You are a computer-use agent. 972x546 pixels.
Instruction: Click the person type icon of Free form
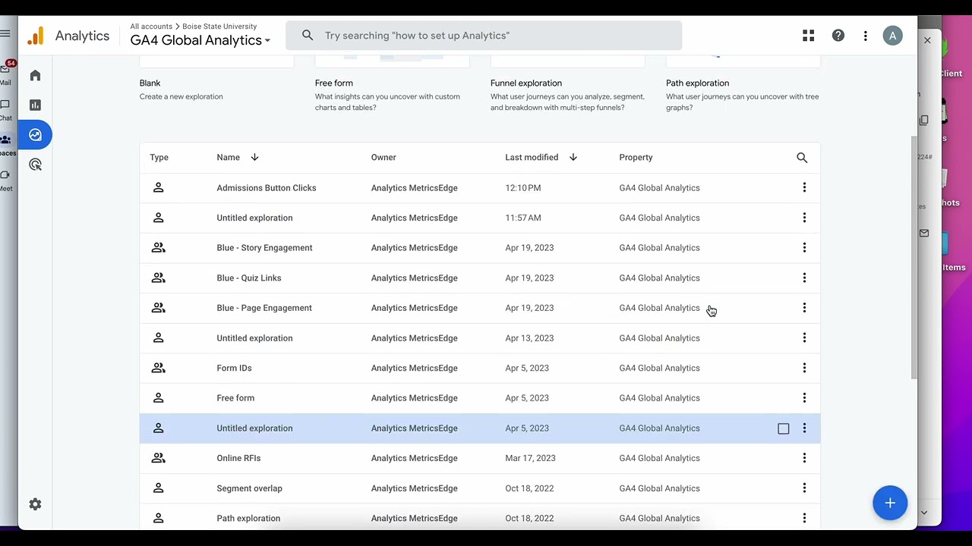(x=158, y=398)
